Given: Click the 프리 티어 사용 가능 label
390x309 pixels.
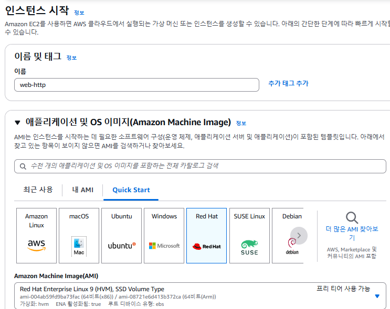Looking at the screenshot, I should [x=343, y=289].
